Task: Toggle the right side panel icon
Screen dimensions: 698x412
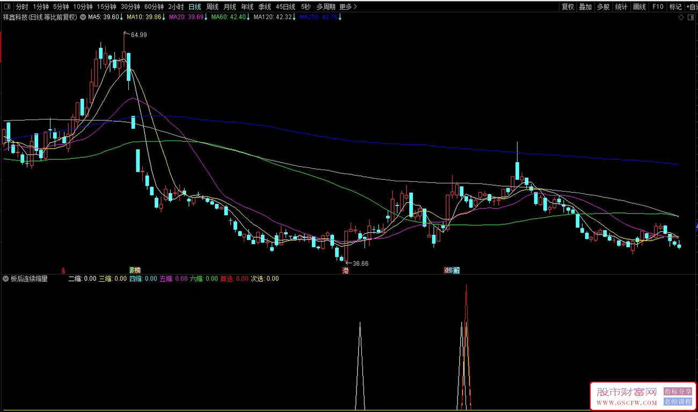Action: click(691, 17)
